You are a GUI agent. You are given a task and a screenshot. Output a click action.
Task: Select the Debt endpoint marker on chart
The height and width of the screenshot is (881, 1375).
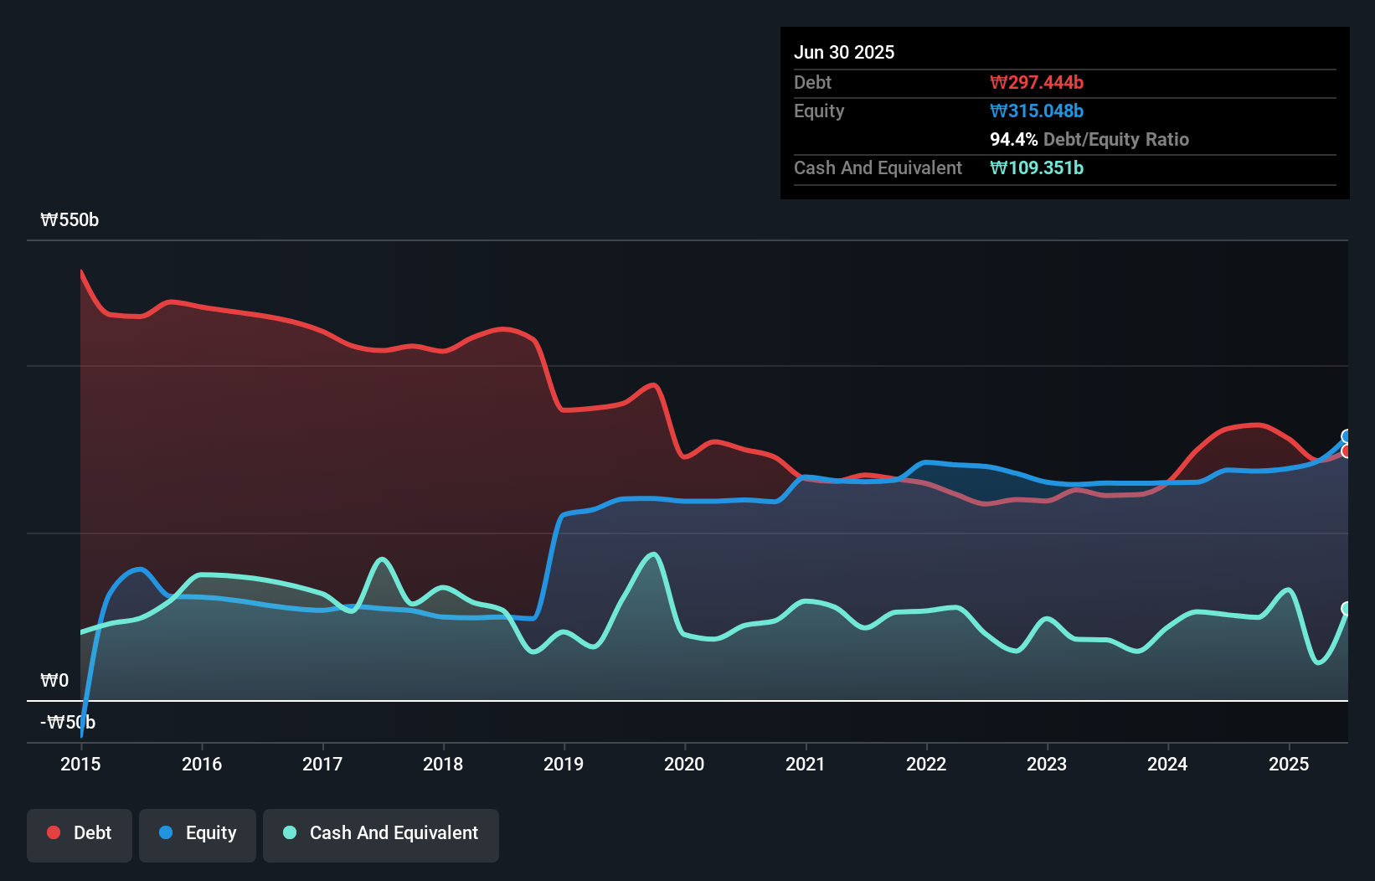click(1347, 452)
